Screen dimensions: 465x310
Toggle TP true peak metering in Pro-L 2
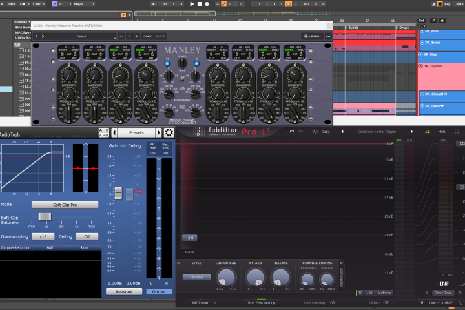[x=360, y=293]
